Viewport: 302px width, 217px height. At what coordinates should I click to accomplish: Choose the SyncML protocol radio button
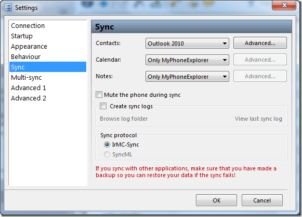pyautogui.click(x=107, y=154)
